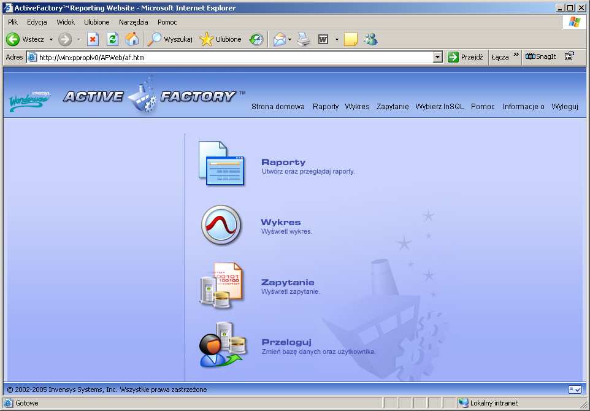Click the Wstecz back arrow icon
The height and width of the screenshot is (411, 590).
coord(13,39)
